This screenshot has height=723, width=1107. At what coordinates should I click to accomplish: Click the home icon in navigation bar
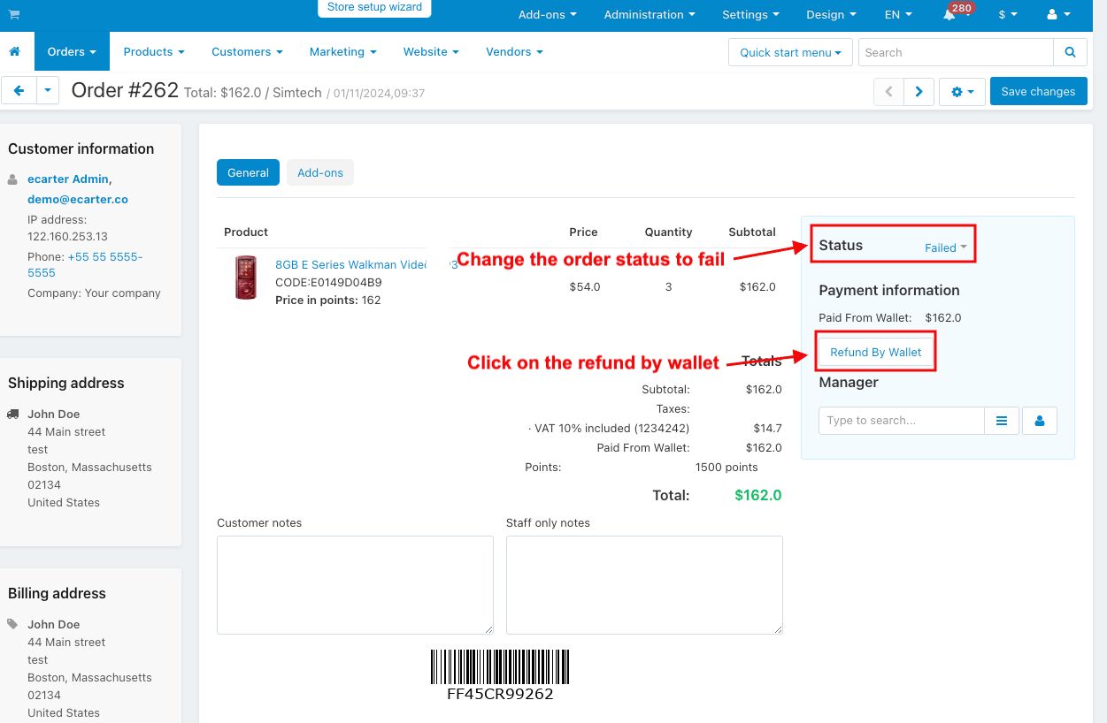(x=14, y=52)
